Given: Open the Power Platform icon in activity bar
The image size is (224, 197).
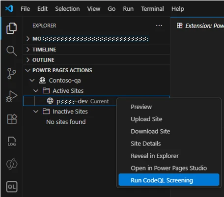Looking at the screenshot, I should point(12,164).
